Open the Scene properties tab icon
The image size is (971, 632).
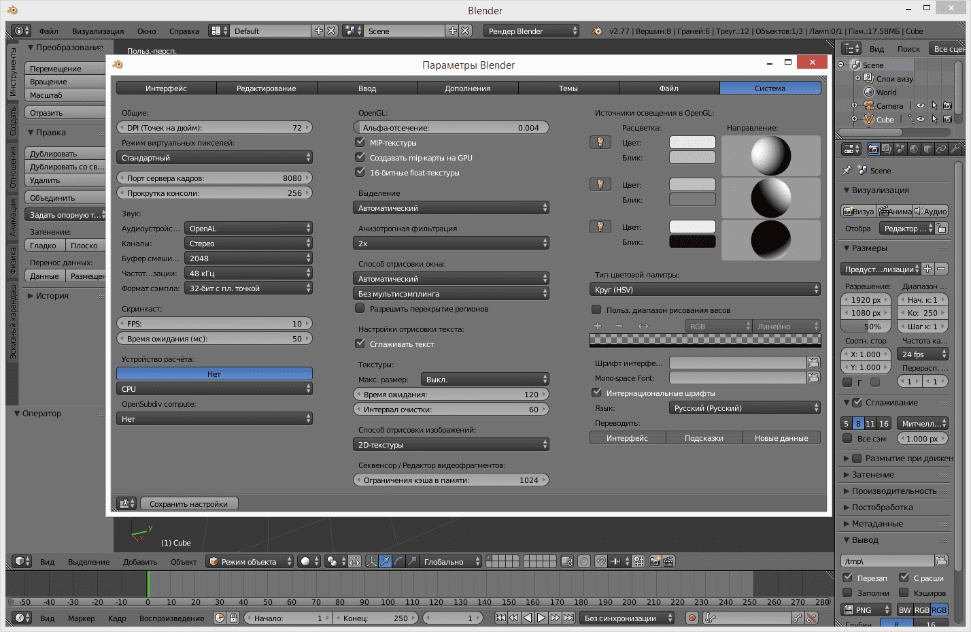pyautogui.click(x=901, y=148)
